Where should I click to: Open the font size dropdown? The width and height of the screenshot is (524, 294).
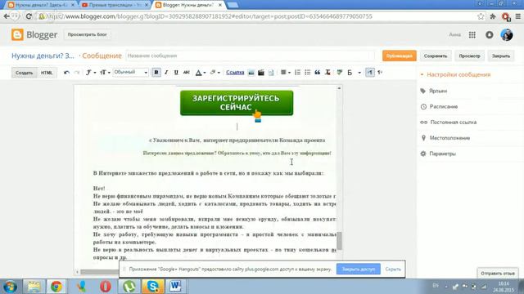(105, 73)
